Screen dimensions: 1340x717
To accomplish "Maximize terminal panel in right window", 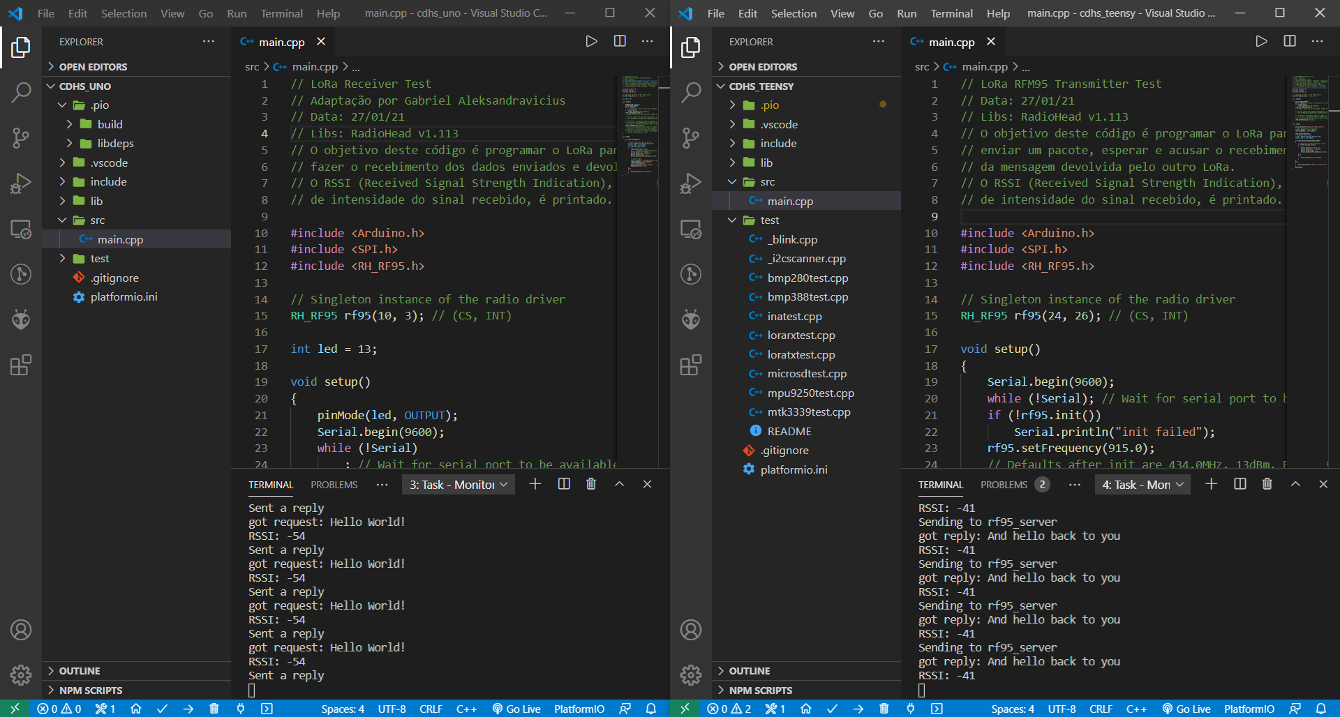I will (1295, 484).
